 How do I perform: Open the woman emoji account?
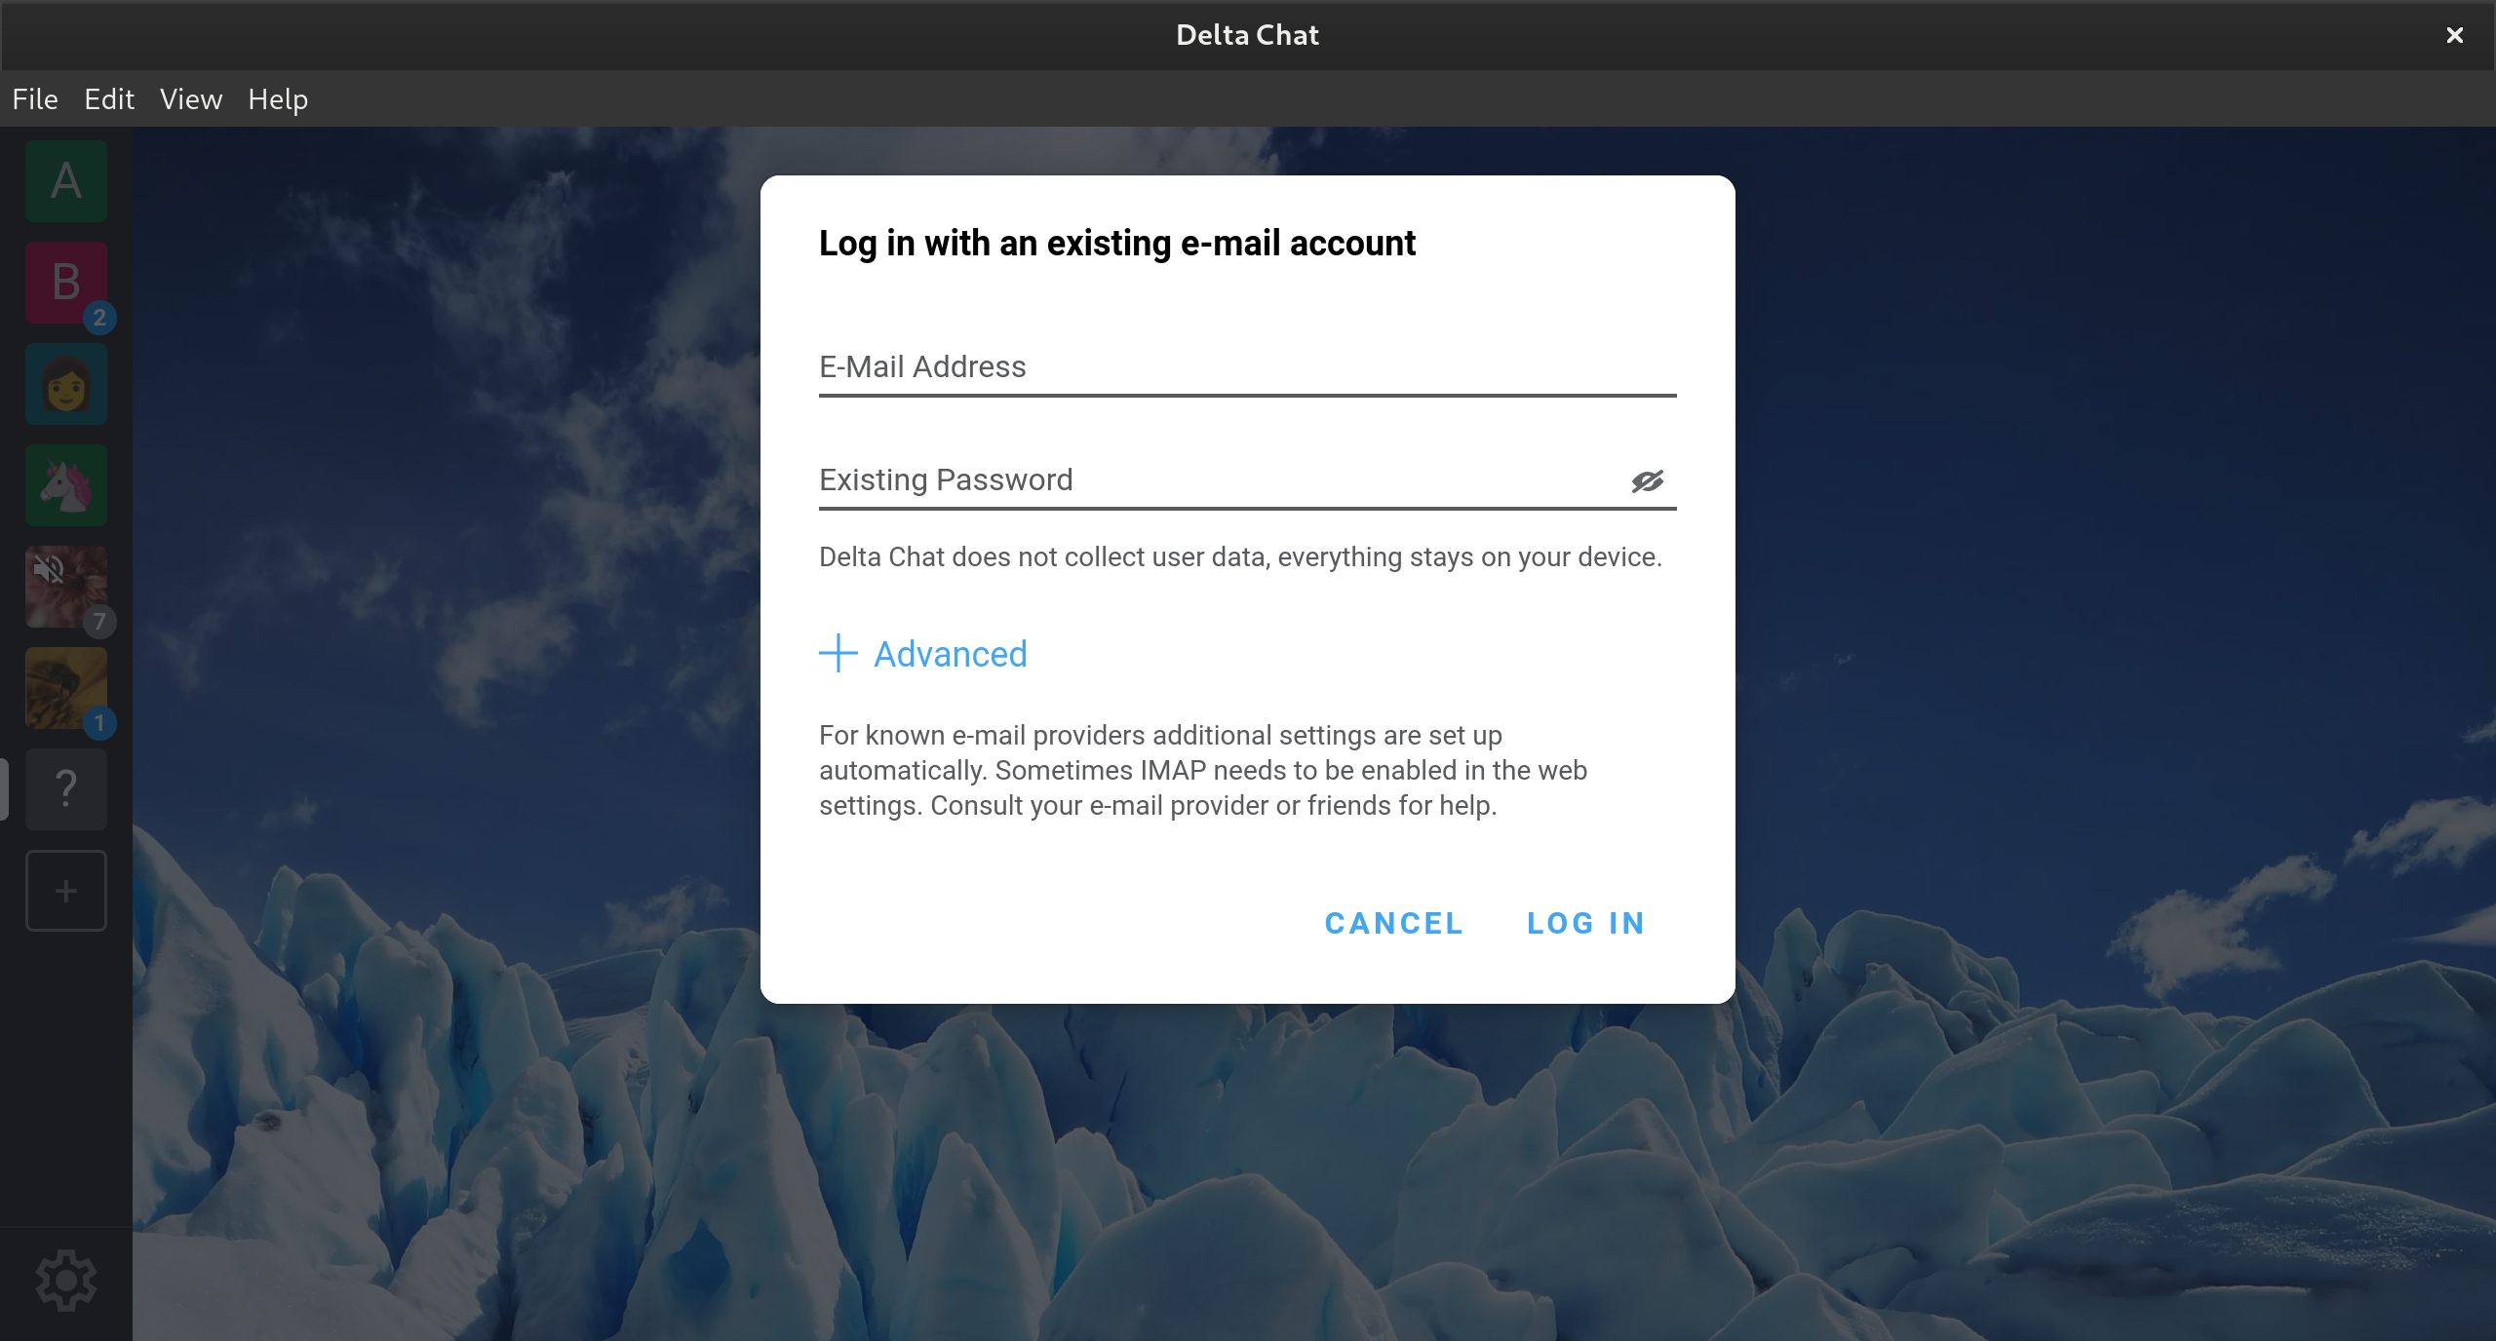pos(66,384)
